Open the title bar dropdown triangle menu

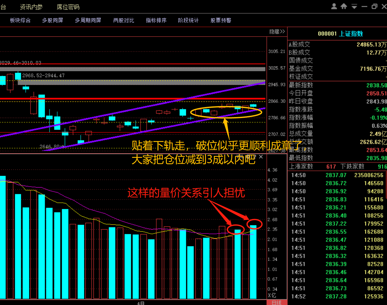point(354,6)
